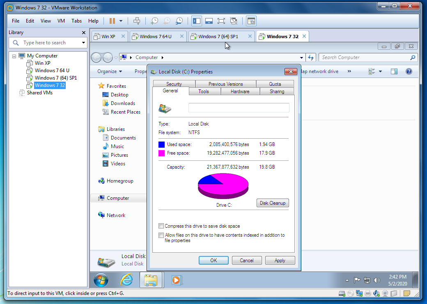Close the Library panel
The width and height of the screenshot is (427, 304).
pyautogui.click(x=84, y=33)
